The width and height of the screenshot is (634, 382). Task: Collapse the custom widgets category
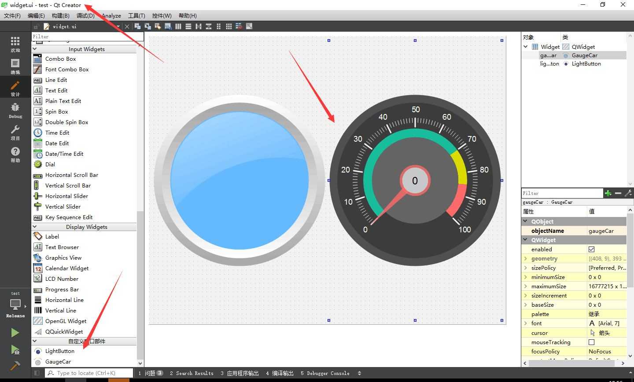35,341
